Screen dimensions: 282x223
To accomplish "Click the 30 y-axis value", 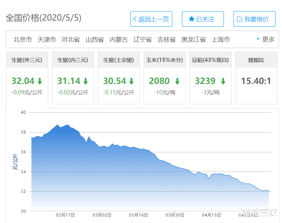I will click(23, 211).
